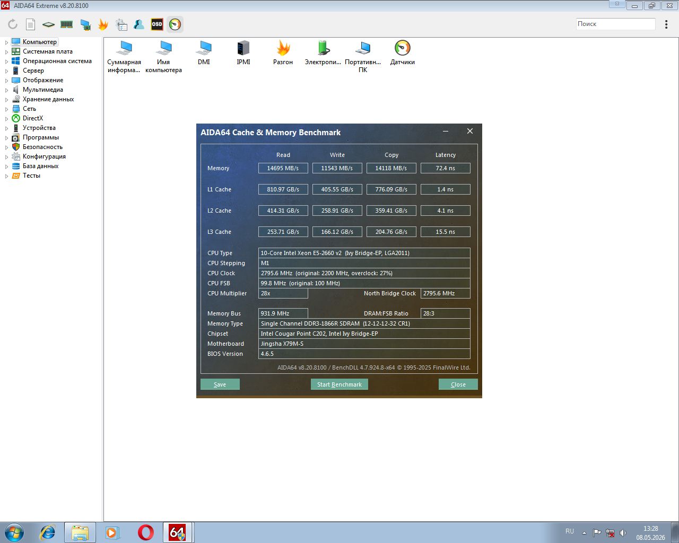Expand the Безопасность node arrow
The image size is (679, 543).
pos(6,147)
